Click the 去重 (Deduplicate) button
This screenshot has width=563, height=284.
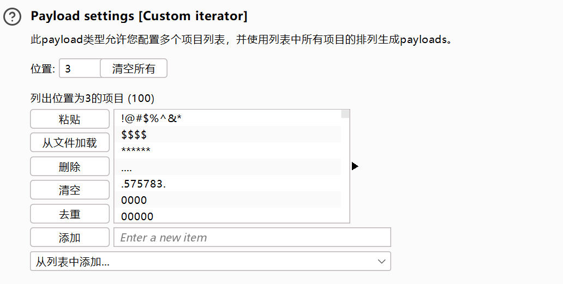click(x=70, y=214)
